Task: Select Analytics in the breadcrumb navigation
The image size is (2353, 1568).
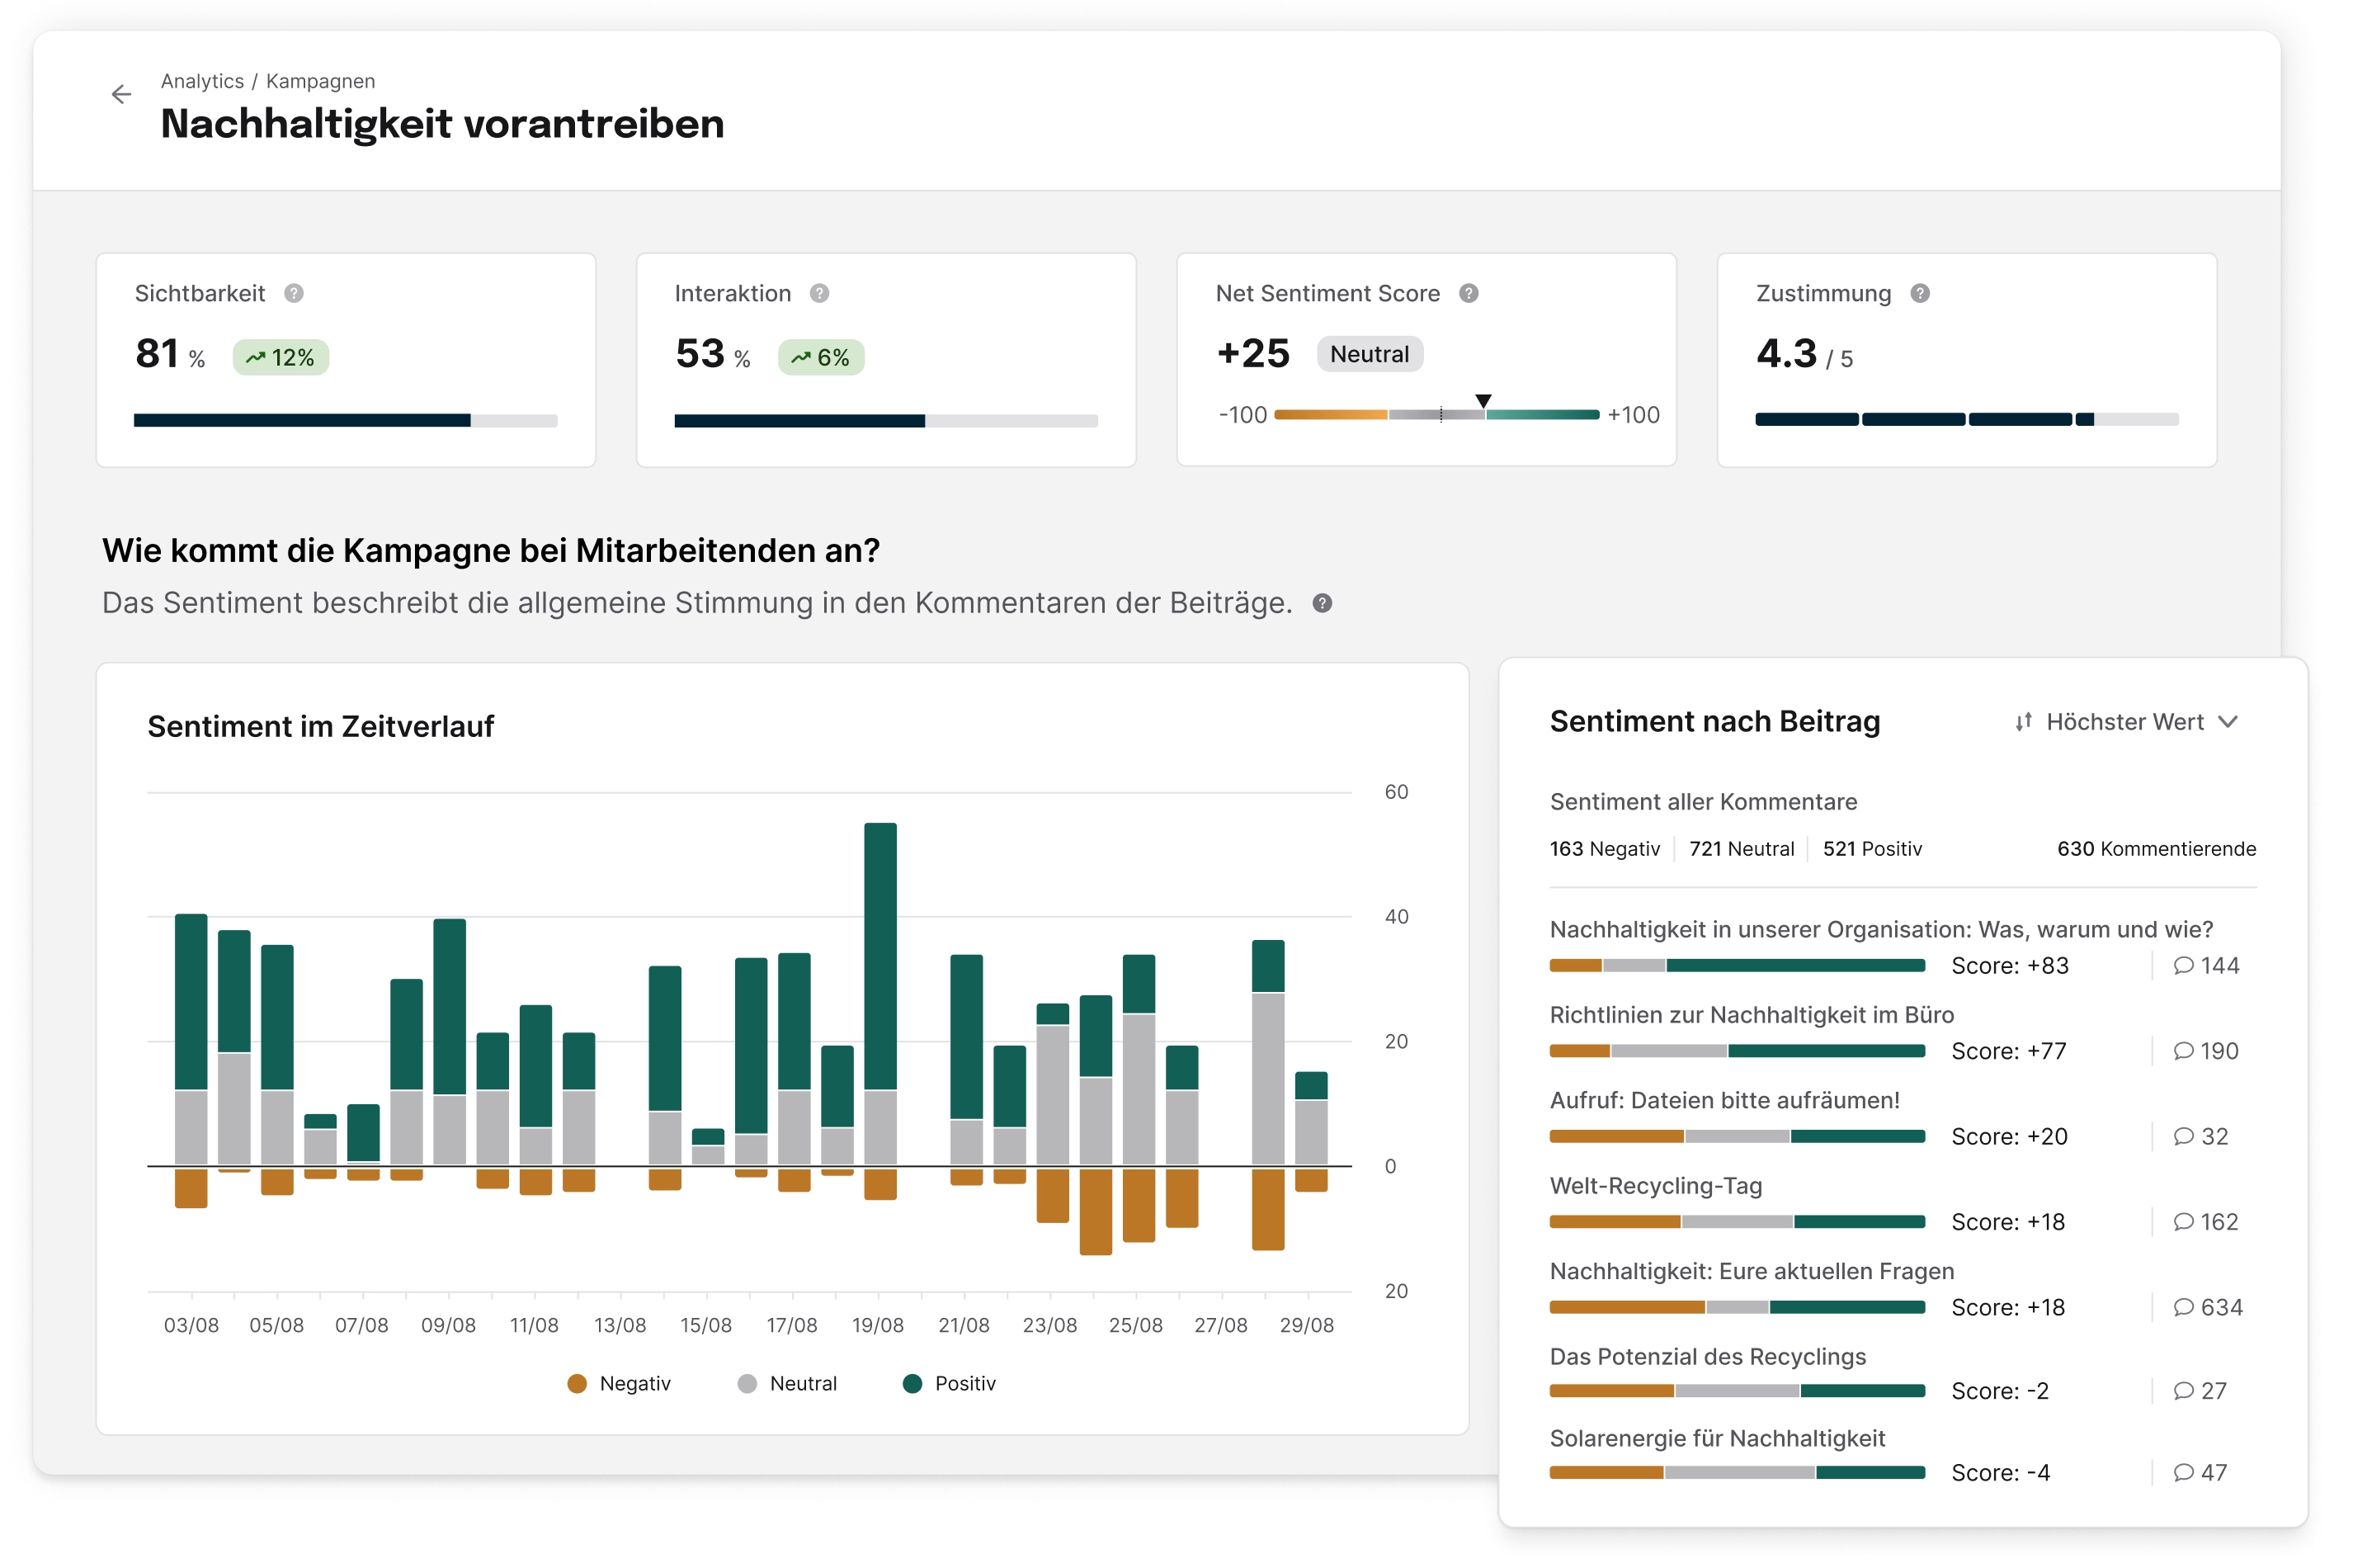Action: click(x=202, y=81)
